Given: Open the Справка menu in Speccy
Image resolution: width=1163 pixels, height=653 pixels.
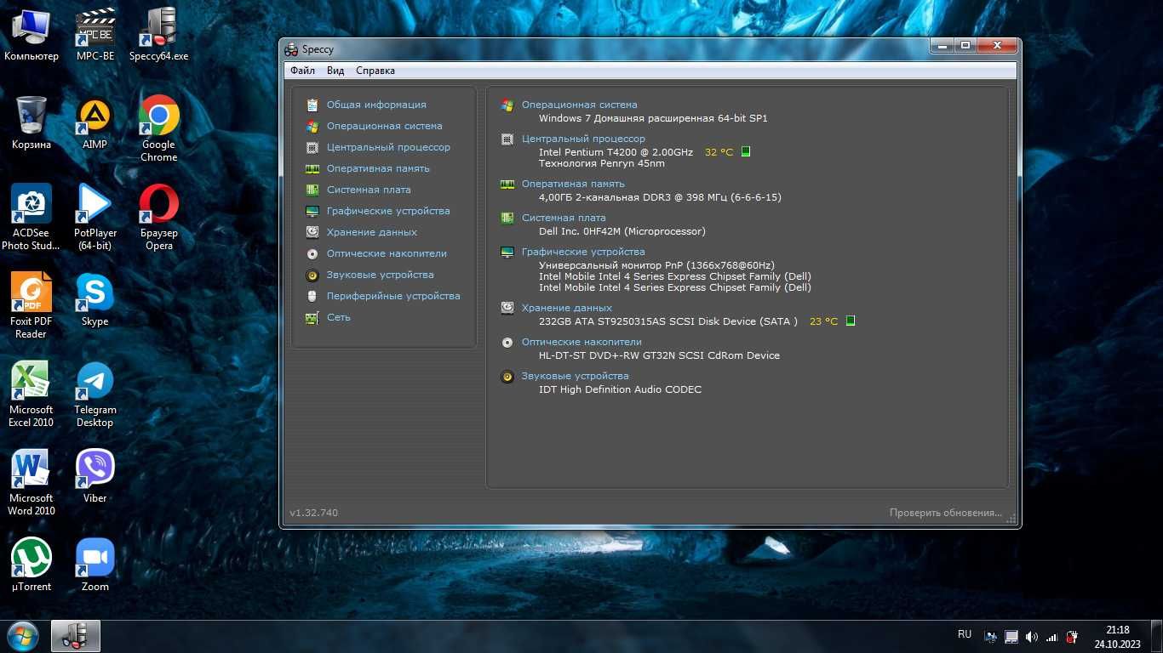Looking at the screenshot, I should [375, 71].
